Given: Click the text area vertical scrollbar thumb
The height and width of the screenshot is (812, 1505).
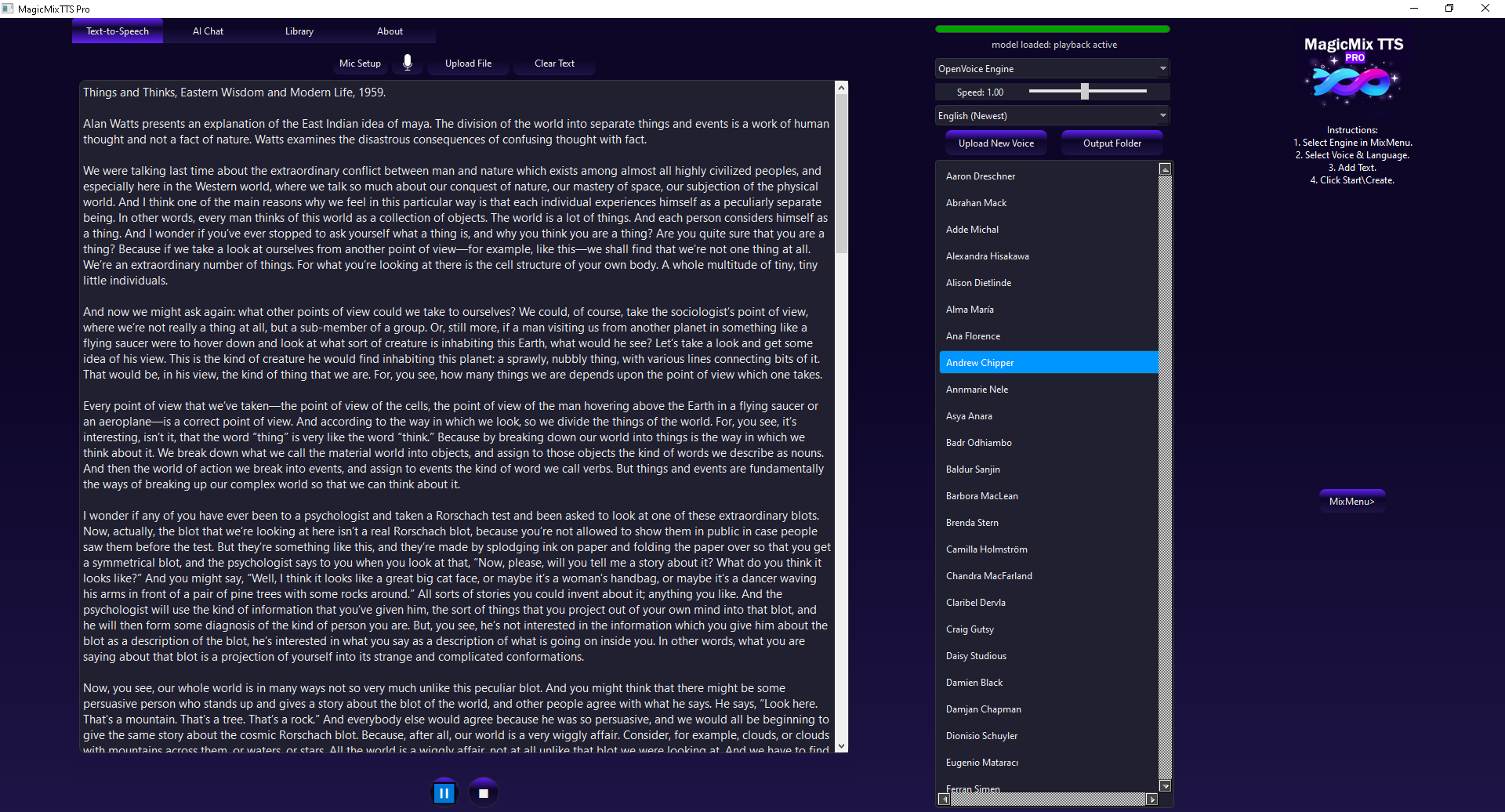Looking at the screenshot, I should point(842,174).
